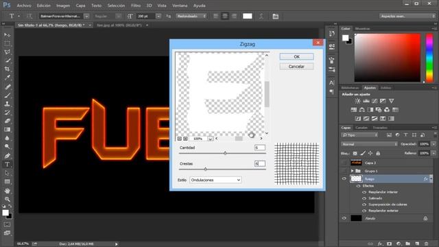
Task: Open the font family dropdown
Action: point(86,16)
